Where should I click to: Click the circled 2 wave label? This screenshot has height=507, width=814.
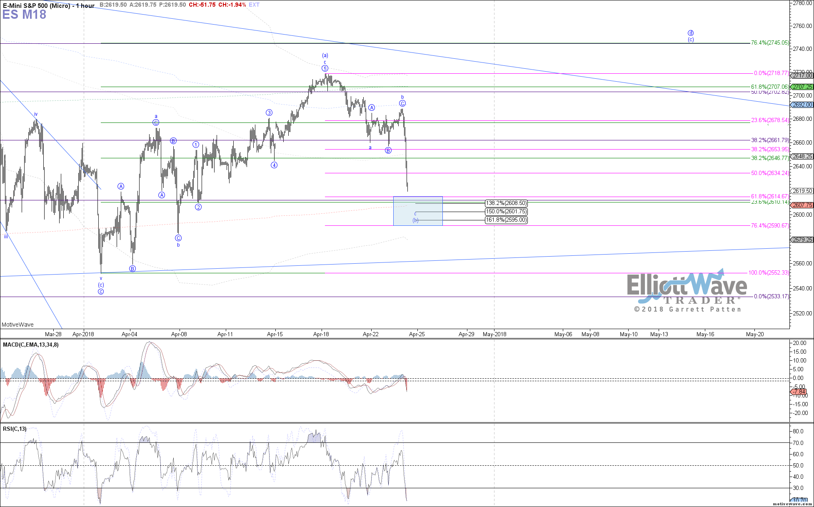click(198, 207)
